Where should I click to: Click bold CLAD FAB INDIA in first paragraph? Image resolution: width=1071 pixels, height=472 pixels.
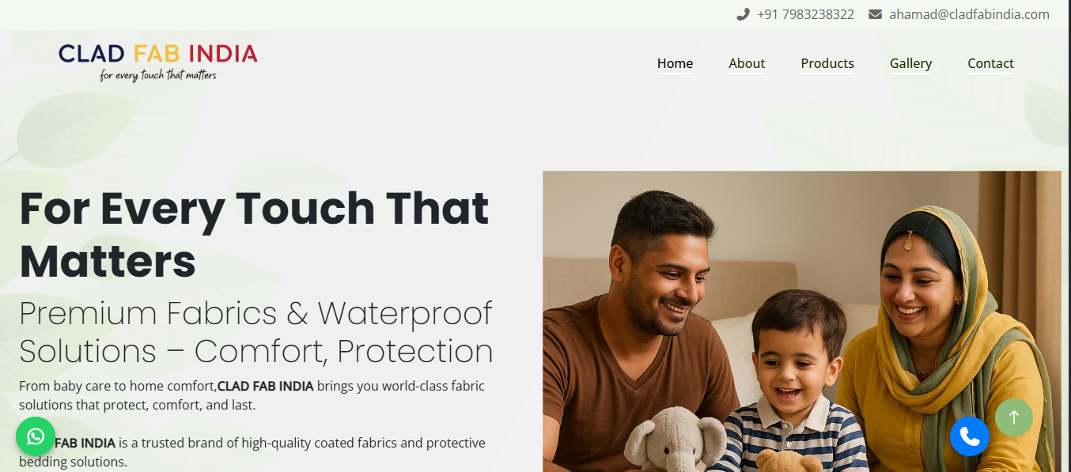[x=266, y=387]
